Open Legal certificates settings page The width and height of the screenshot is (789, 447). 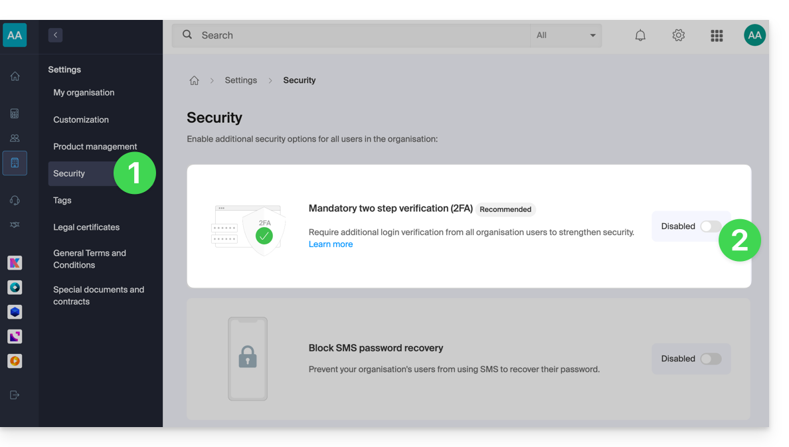pos(86,227)
